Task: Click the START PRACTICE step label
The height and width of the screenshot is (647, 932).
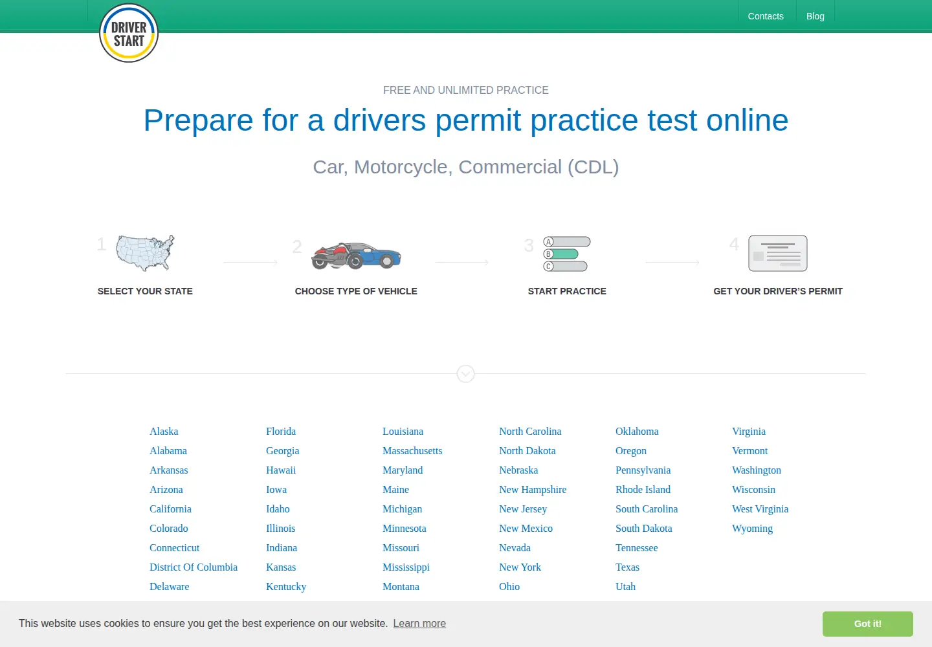Action: pos(567,291)
